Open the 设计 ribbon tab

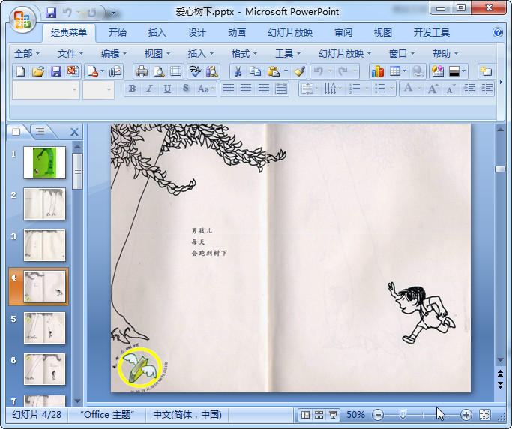click(x=197, y=33)
